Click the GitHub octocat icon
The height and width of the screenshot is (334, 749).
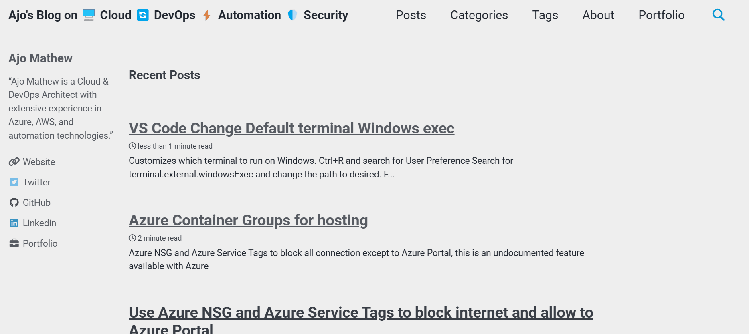coord(14,203)
